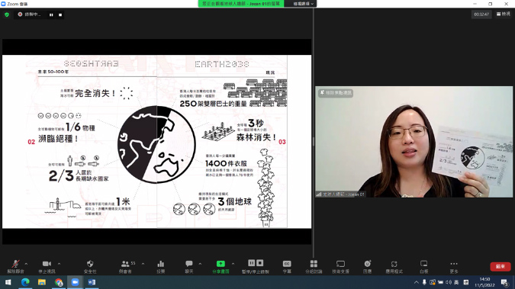Expand the audio options arrow
The width and height of the screenshot is (515, 289).
point(26,264)
